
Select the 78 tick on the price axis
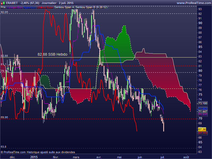click(200, 80)
